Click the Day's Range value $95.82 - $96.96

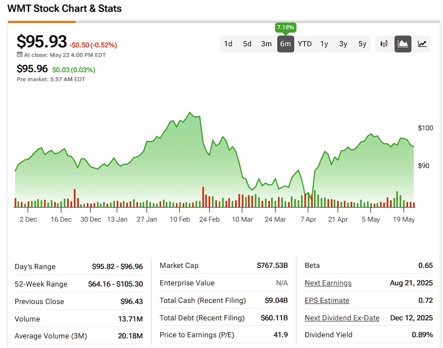pos(118,267)
